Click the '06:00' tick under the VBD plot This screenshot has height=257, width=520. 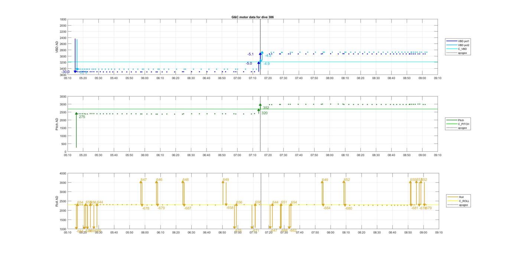click(x=145, y=78)
